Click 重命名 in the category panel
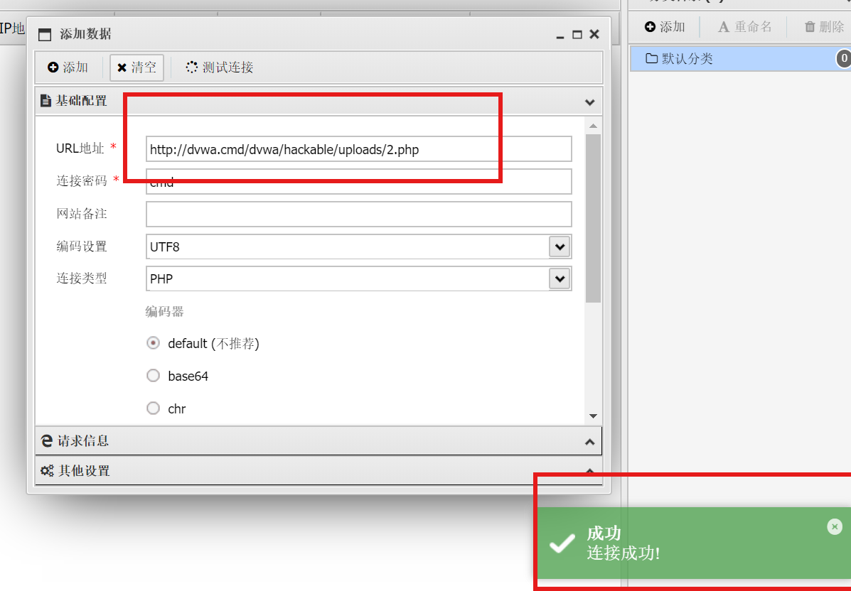This screenshot has width=851, height=591. (x=744, y=26)
